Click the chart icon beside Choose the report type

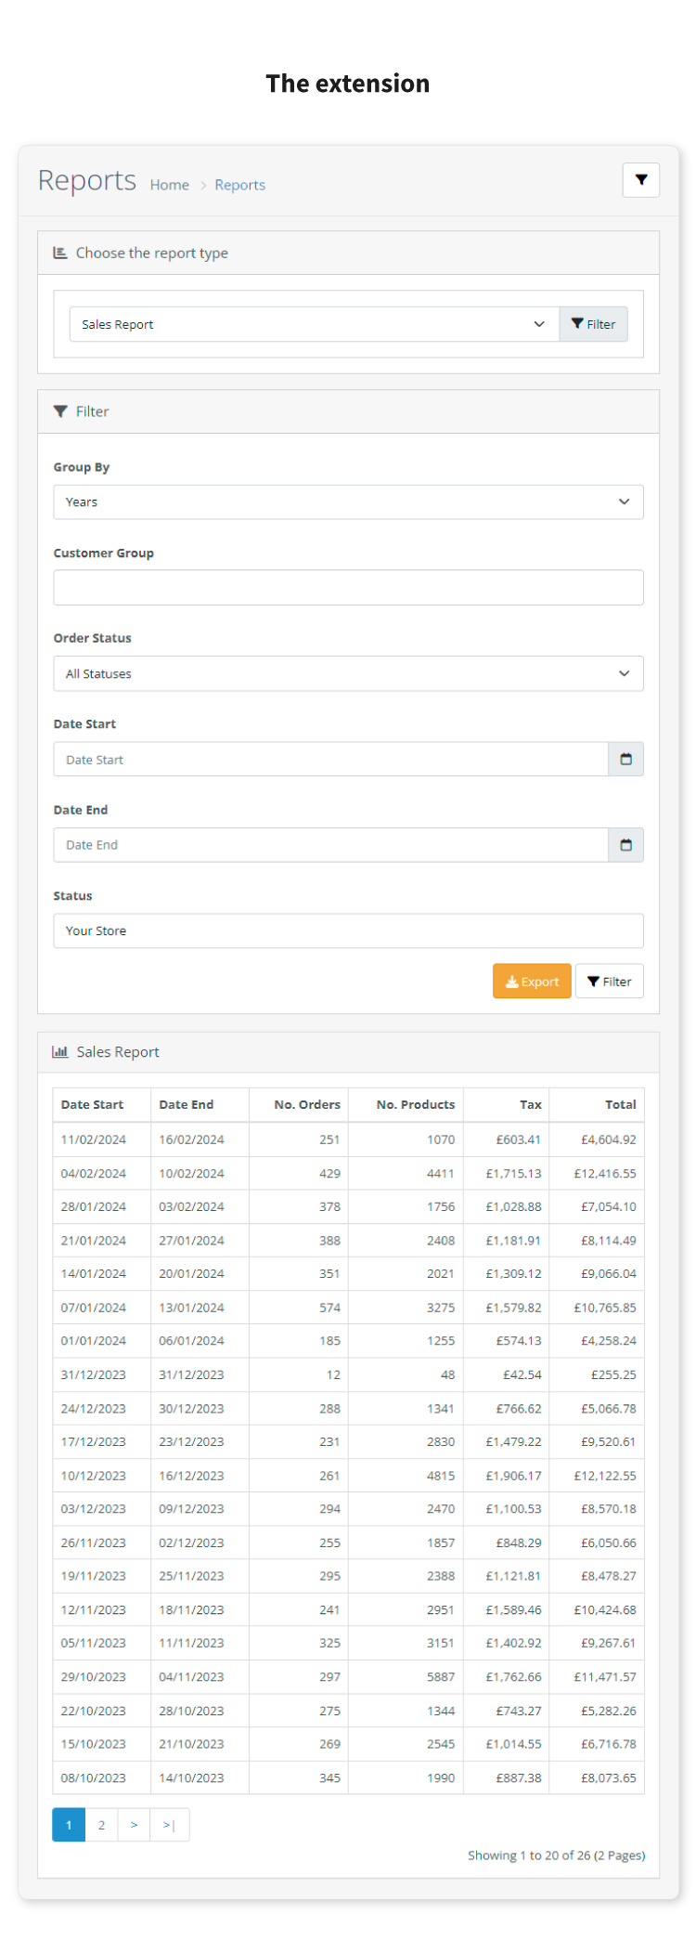coord(60,253)
